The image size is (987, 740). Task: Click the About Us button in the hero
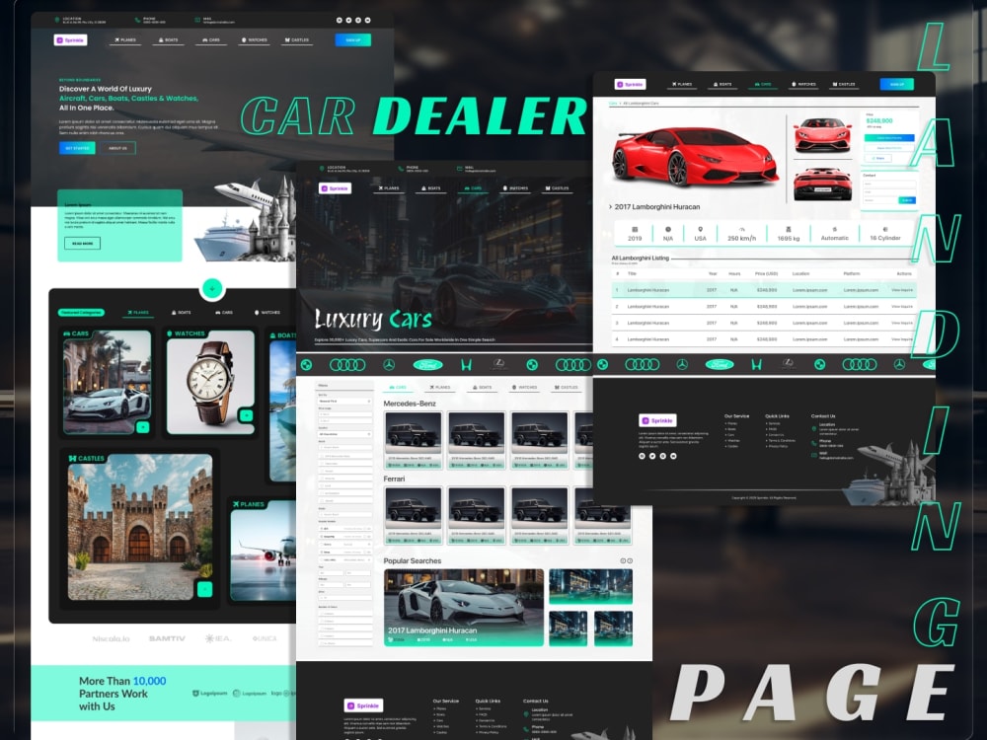[x=117, y=148]
